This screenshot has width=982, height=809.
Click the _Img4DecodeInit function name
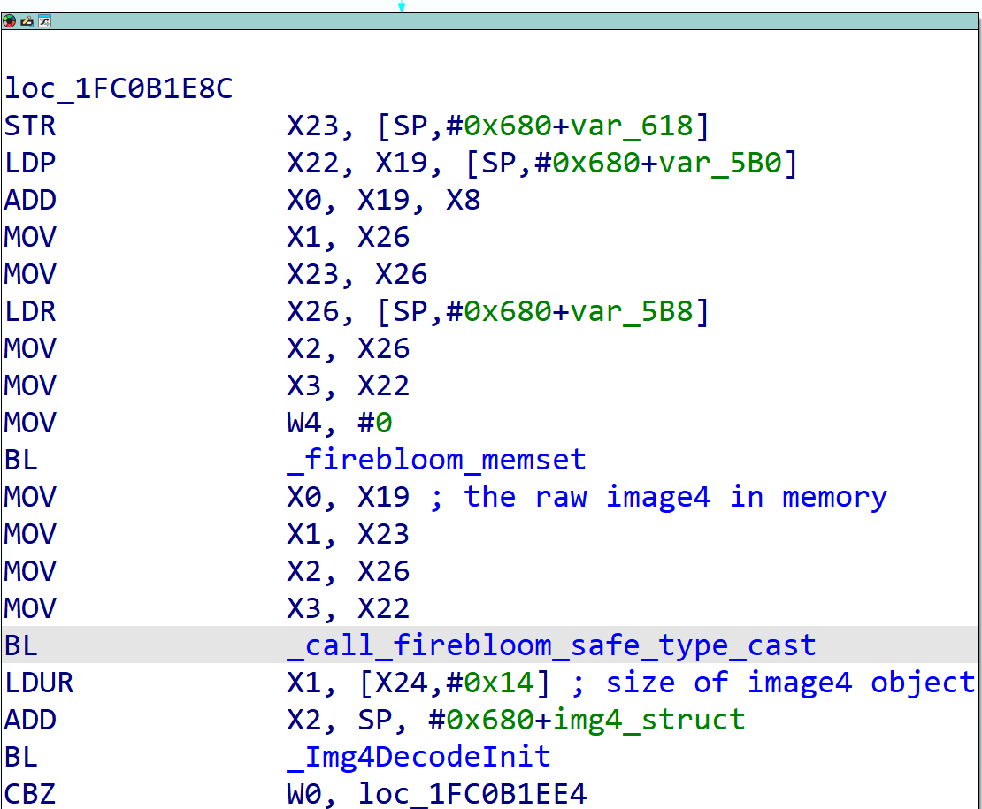pos(418,757)
